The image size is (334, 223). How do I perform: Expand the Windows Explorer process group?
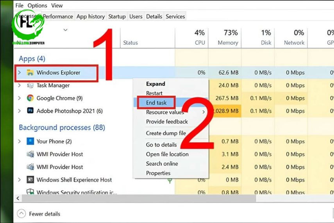[20, 72]
